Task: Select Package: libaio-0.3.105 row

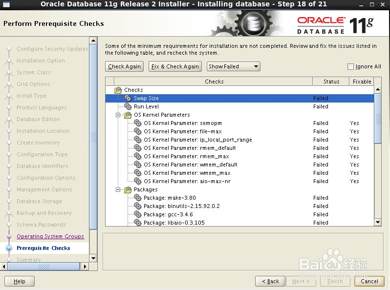Action: pos(239,223)
